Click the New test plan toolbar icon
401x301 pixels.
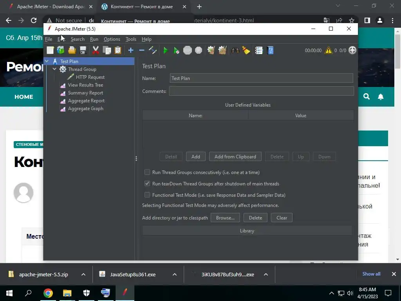pos(50,50)
